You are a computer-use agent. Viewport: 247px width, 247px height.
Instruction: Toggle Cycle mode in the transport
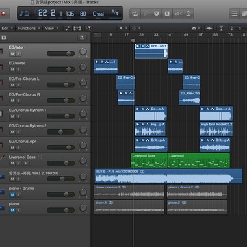pos(135,14)
